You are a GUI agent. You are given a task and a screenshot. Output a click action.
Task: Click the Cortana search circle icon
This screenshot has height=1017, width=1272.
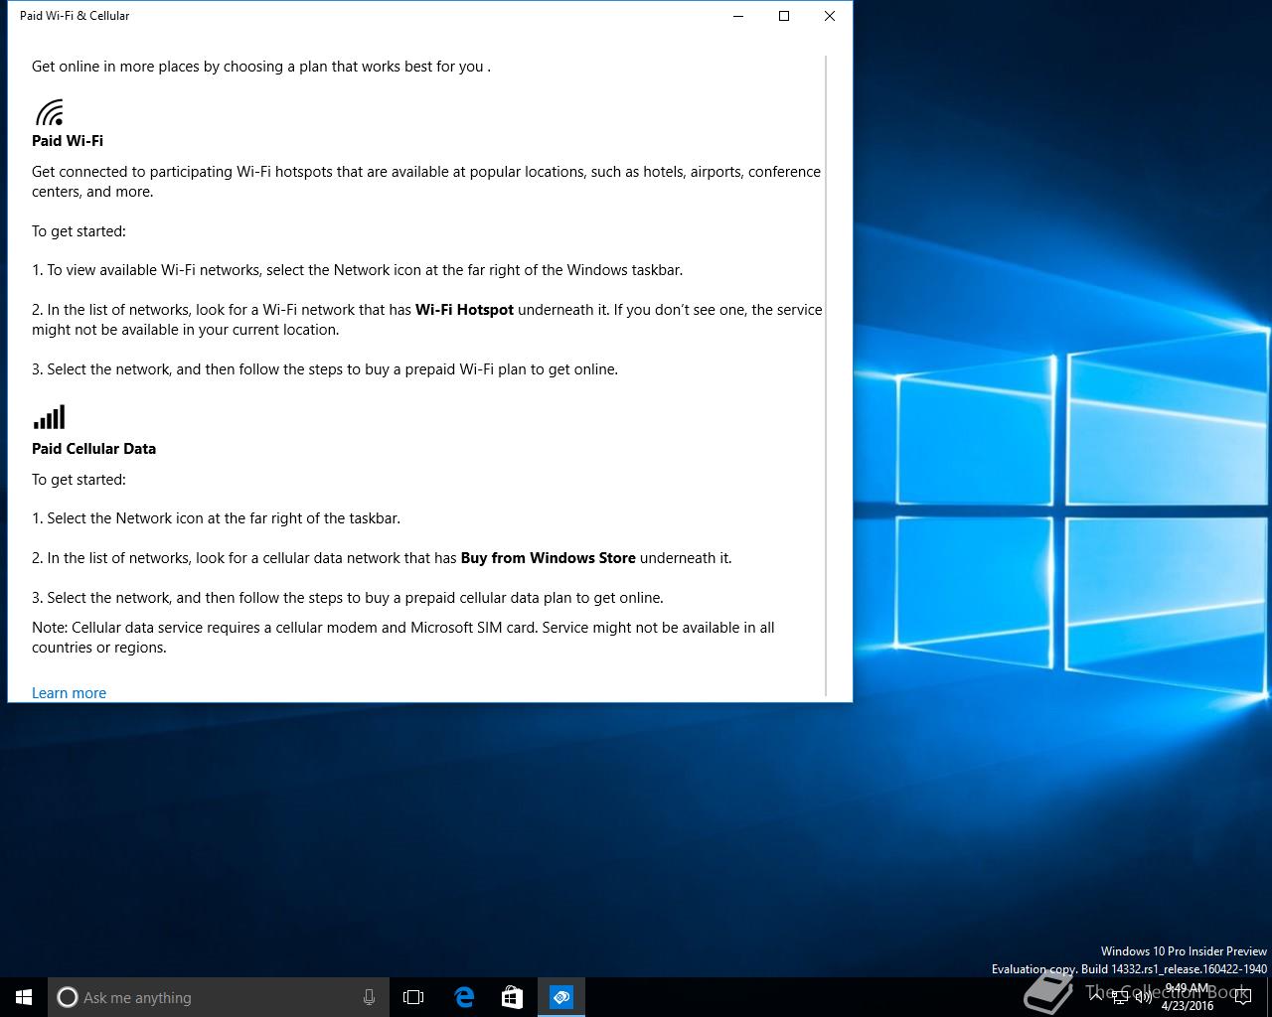click(x=67, y=997)
